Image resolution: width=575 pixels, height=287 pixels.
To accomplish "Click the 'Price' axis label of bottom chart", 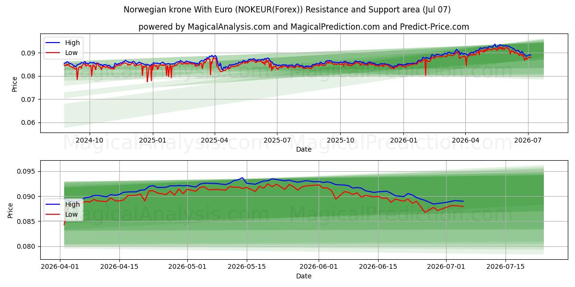I will [11, 210].
